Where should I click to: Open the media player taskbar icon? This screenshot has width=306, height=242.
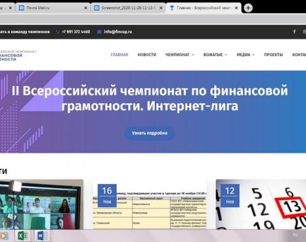coord(4,236)
